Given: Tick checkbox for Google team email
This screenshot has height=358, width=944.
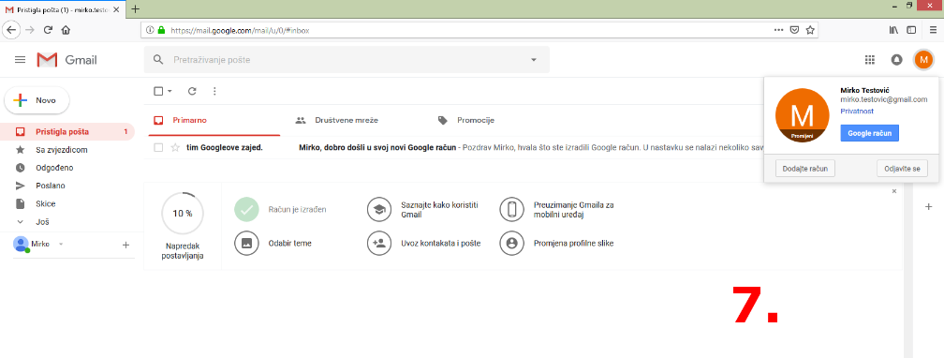Looking at the screenshot, I should (x=158, y=148).
